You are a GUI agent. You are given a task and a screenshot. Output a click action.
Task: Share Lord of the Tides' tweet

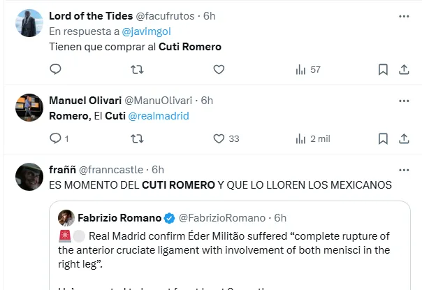[404, 69]
